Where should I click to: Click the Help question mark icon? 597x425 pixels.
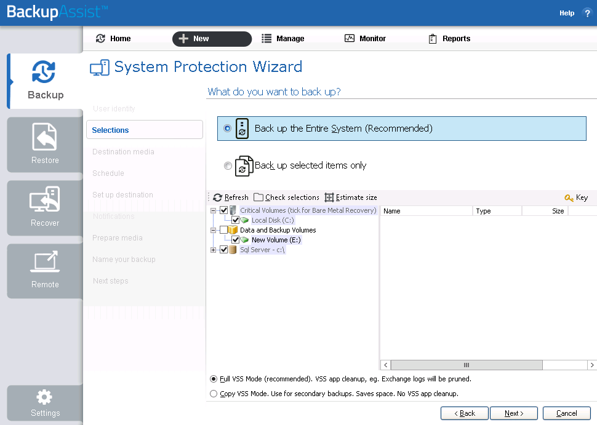(587, 13)
